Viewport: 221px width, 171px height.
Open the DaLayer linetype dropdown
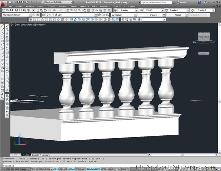pyautogui.click(x=164, y=15)
